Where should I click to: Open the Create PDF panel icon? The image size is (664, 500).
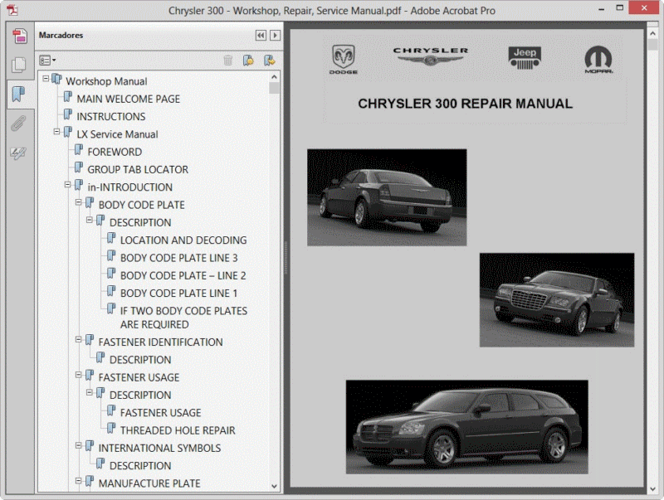[x=19, y=36]
